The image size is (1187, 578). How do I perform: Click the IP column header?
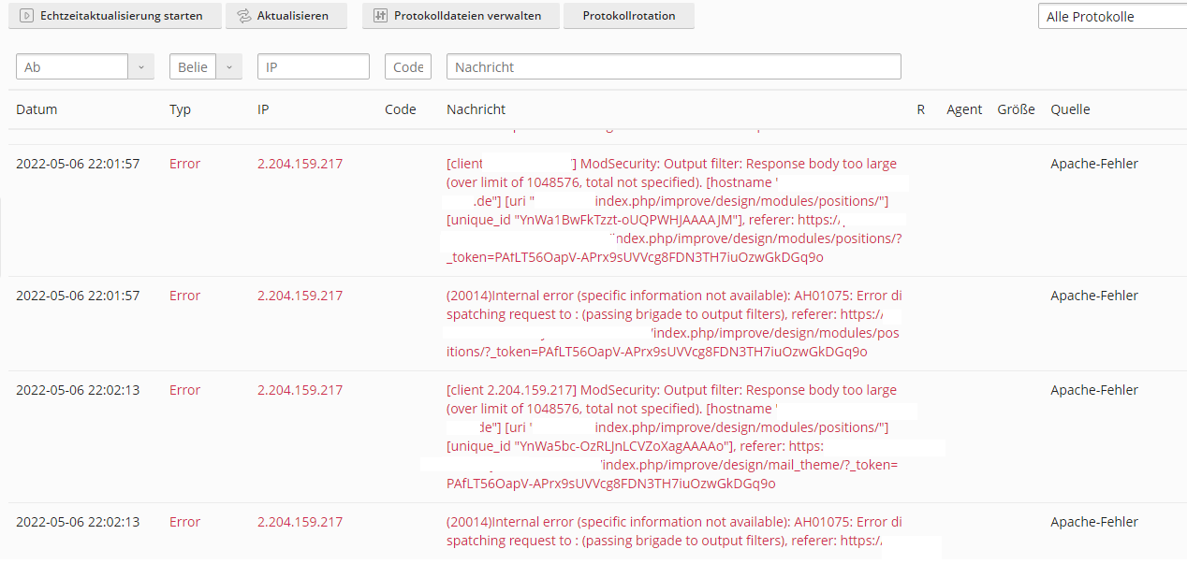(x=263, y=109)
